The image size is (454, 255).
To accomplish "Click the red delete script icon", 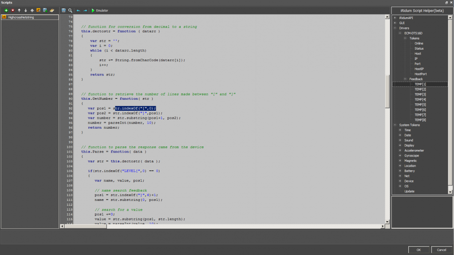I will point(12,10).
